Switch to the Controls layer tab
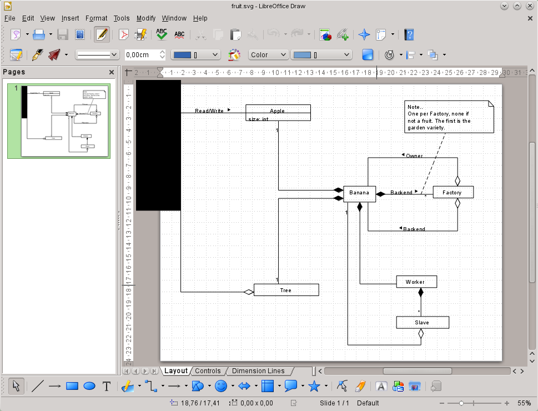This screenshot has height=411, width=538. coord(208,371)
